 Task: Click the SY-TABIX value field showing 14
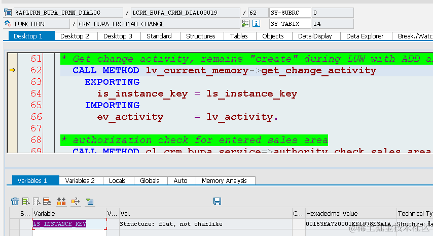tap(333, 24)
